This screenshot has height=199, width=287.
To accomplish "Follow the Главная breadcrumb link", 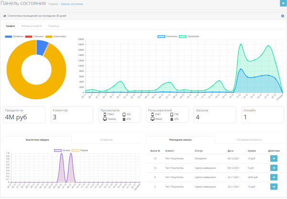I will 53,4.
